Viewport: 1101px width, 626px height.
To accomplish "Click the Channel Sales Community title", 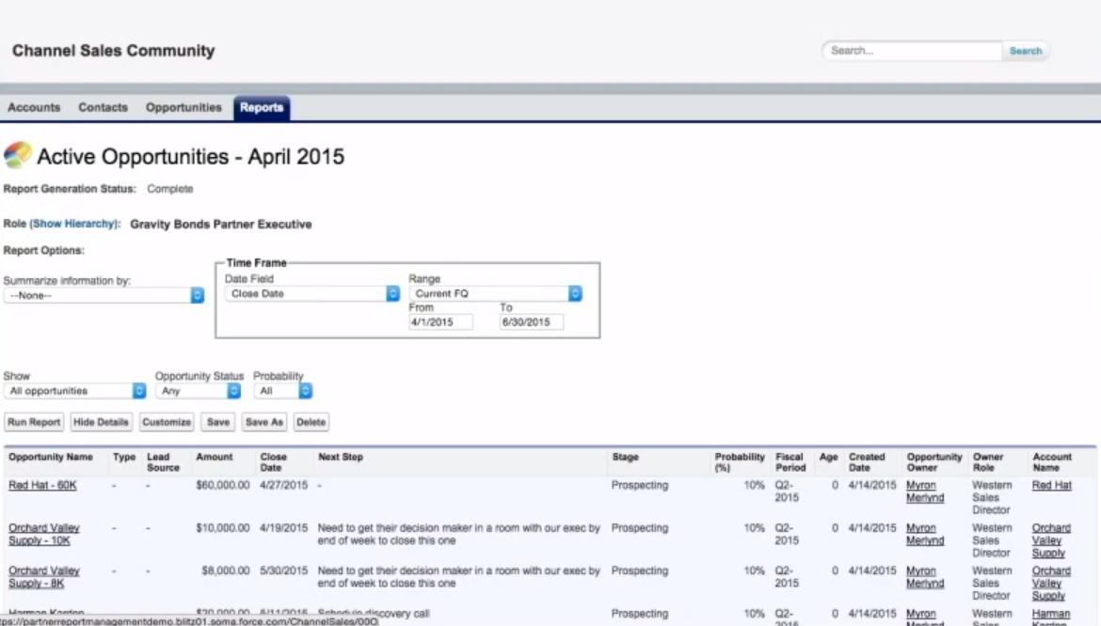I will point(113,51).
